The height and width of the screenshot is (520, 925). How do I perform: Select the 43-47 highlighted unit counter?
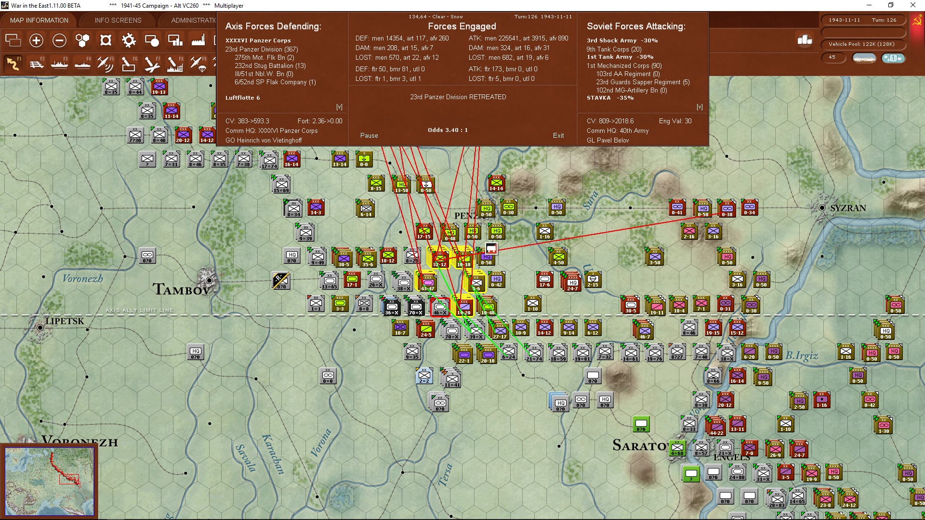pyautogui.click(x=428, y=283)
